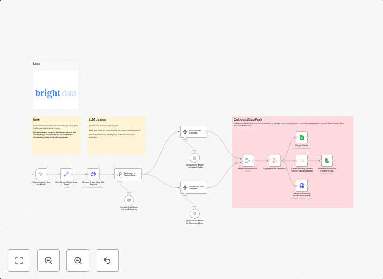Screen dimensions: 383x279
Task: Zoom in on the workflow canvas
Action: tap(48, 261)
